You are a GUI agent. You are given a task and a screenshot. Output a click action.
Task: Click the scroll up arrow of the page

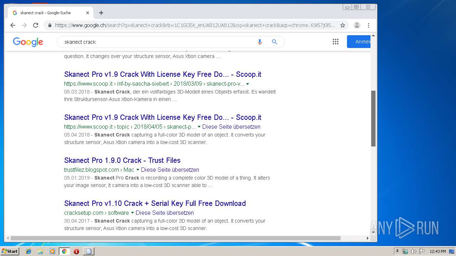(x=373, y=36)
